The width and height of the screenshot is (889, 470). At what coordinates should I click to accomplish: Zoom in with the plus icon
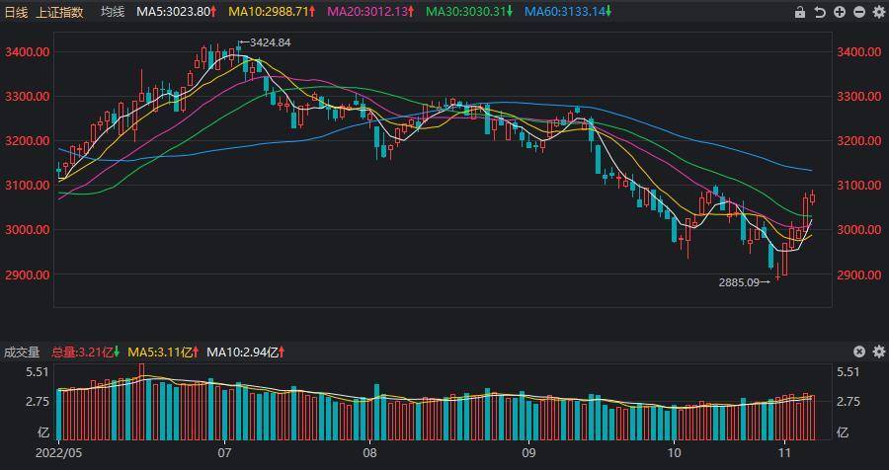tap(840, 12)
